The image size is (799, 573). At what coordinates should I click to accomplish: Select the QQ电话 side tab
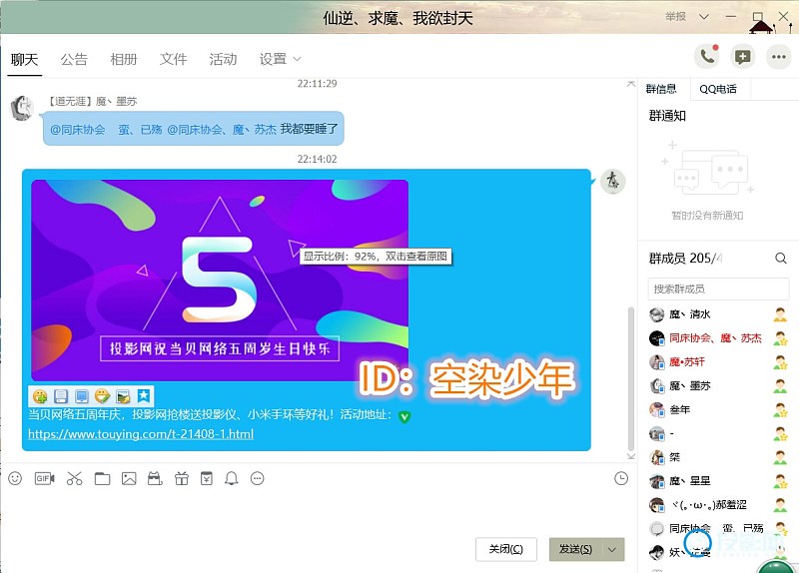click(x=718, y=89)
